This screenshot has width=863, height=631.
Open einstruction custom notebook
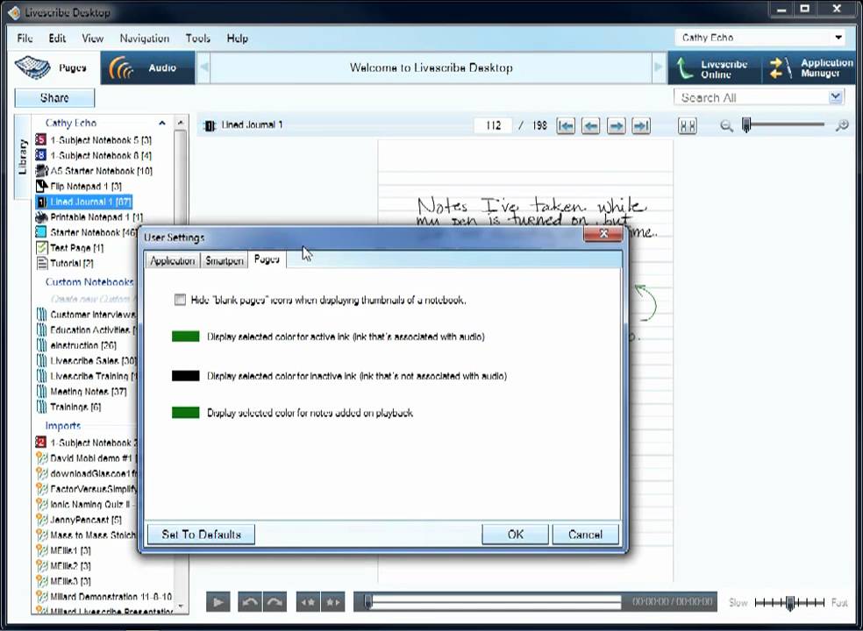(x=76, y=345)
